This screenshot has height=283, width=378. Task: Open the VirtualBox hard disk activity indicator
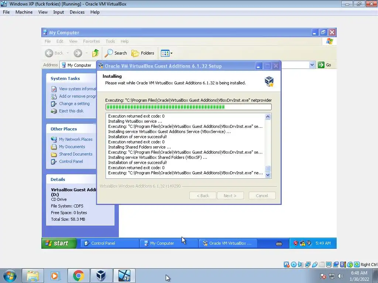pyautogui.click(x=286, y=265)
